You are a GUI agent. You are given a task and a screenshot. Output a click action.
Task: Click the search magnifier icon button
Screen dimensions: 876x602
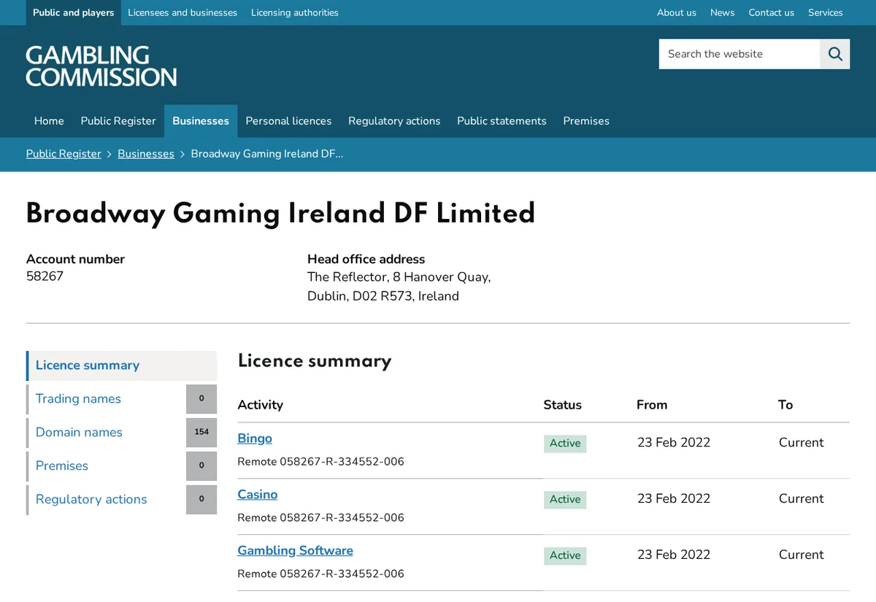click(x=835, y=54)
